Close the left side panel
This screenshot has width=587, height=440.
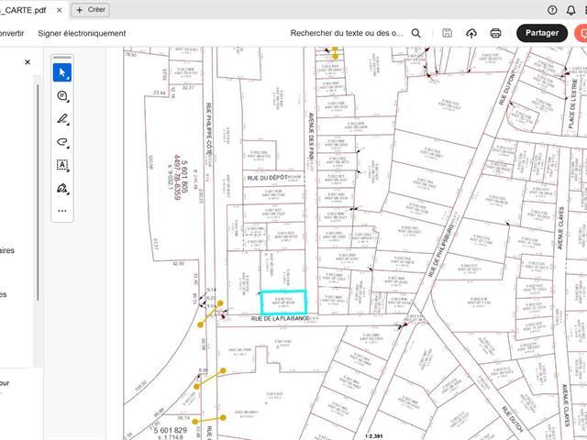pos(27,62)
